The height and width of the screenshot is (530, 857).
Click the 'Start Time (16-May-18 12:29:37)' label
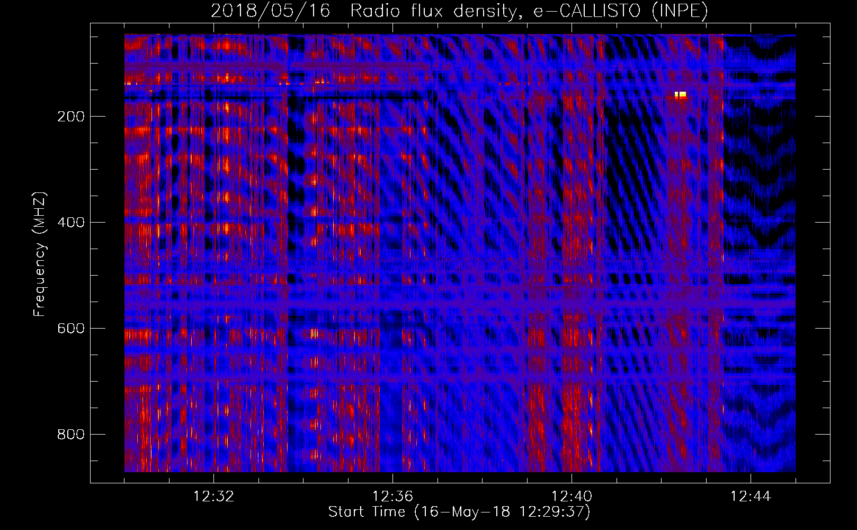tap(459, 512)
